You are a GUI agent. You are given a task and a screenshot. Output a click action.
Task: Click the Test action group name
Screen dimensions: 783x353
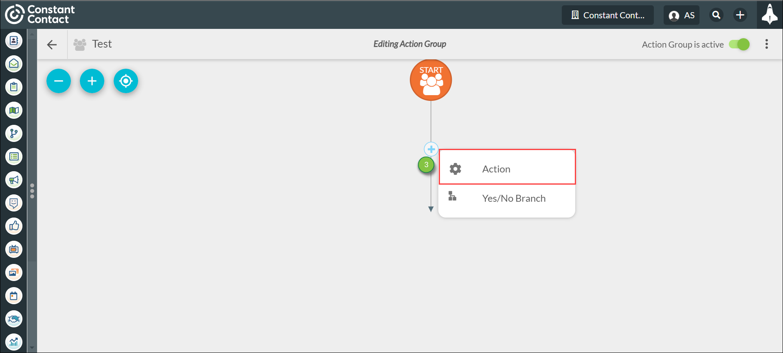[x=102, y=44]
